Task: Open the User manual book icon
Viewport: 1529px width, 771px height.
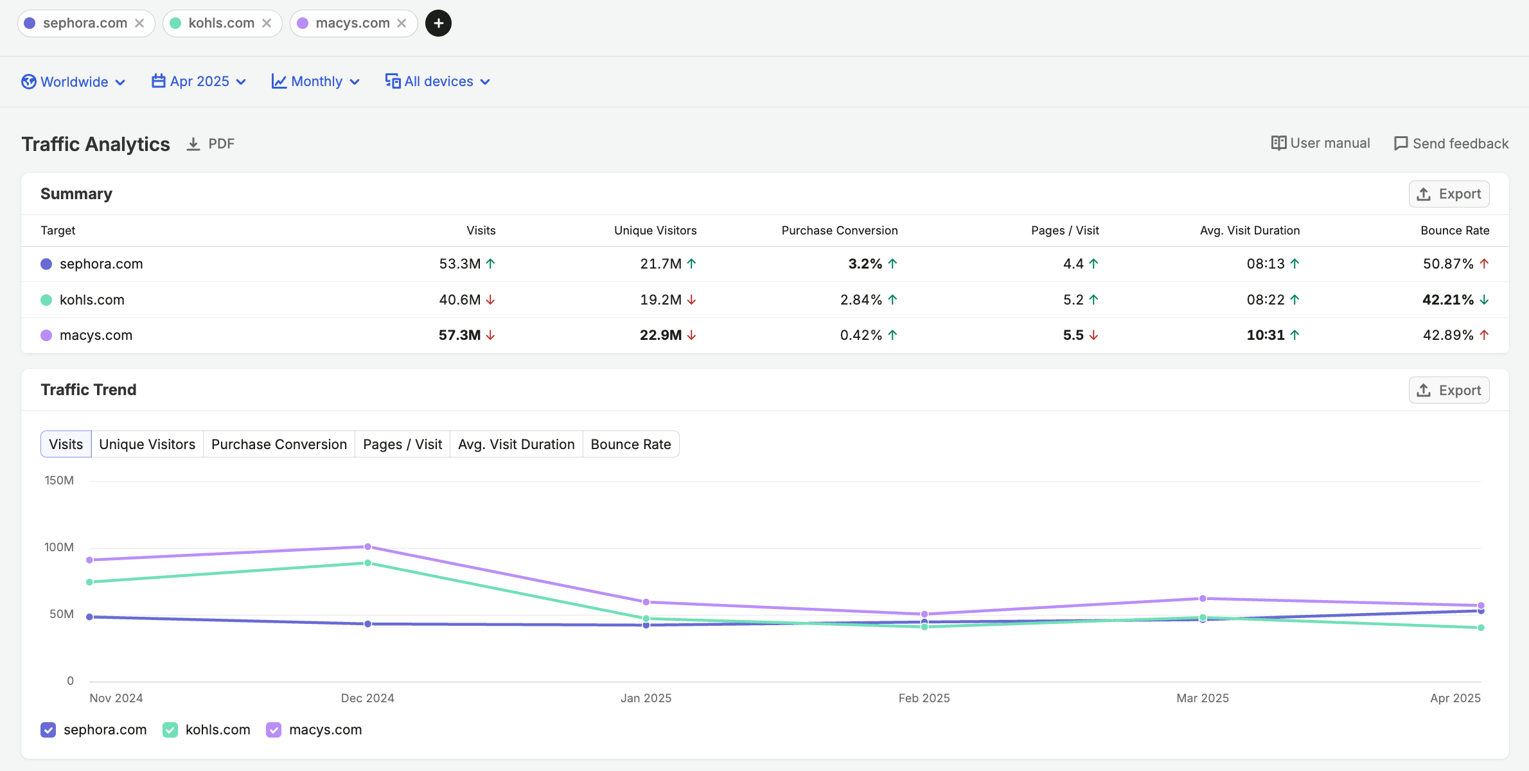Action: pyautogui.click(x=1278, y=143)
